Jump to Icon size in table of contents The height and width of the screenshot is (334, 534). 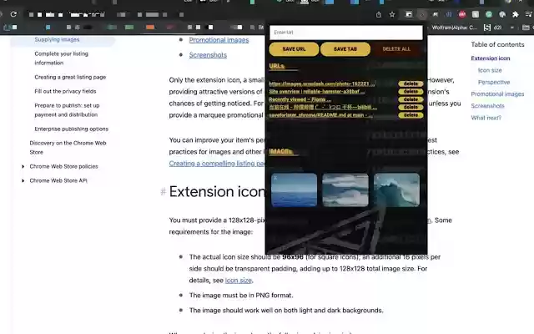tap(490, 70)
